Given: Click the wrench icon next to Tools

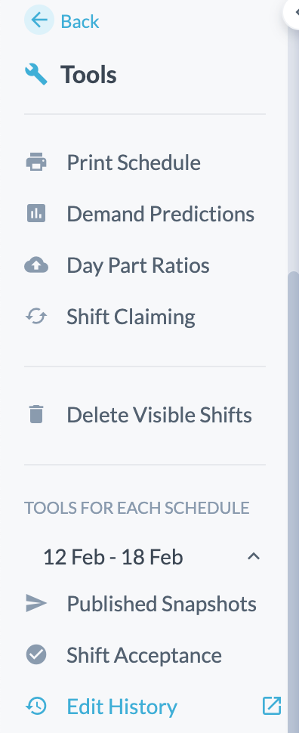Looking at the screenshot, I should pos(36,74).
